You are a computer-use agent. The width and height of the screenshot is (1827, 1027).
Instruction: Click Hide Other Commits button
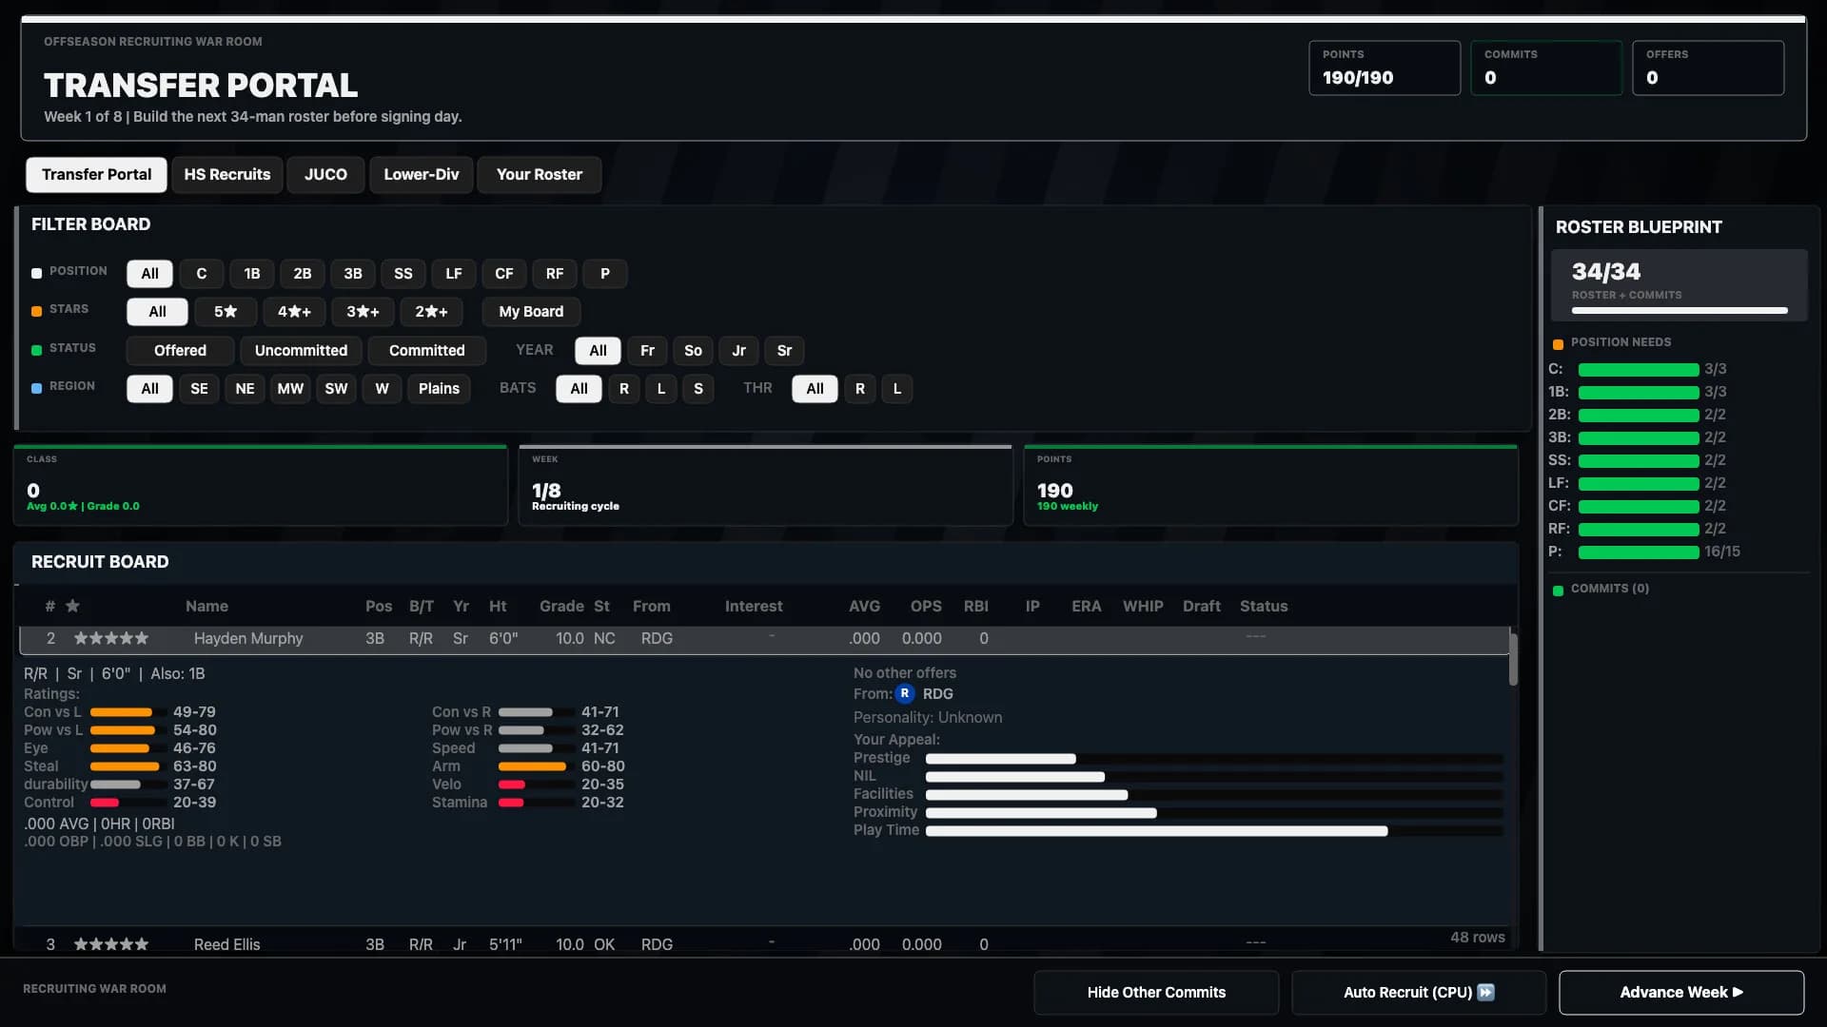(x=1156, y=993)
